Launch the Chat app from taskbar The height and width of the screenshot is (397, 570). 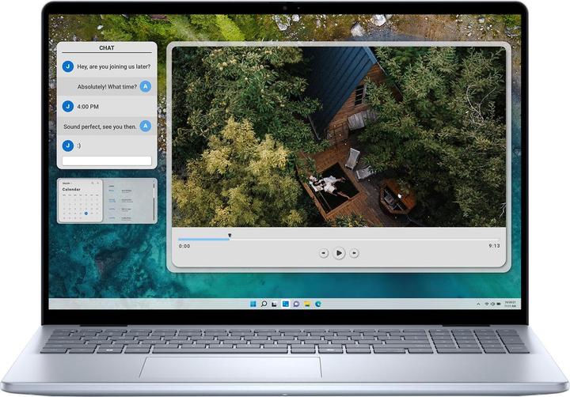point(296,304)
